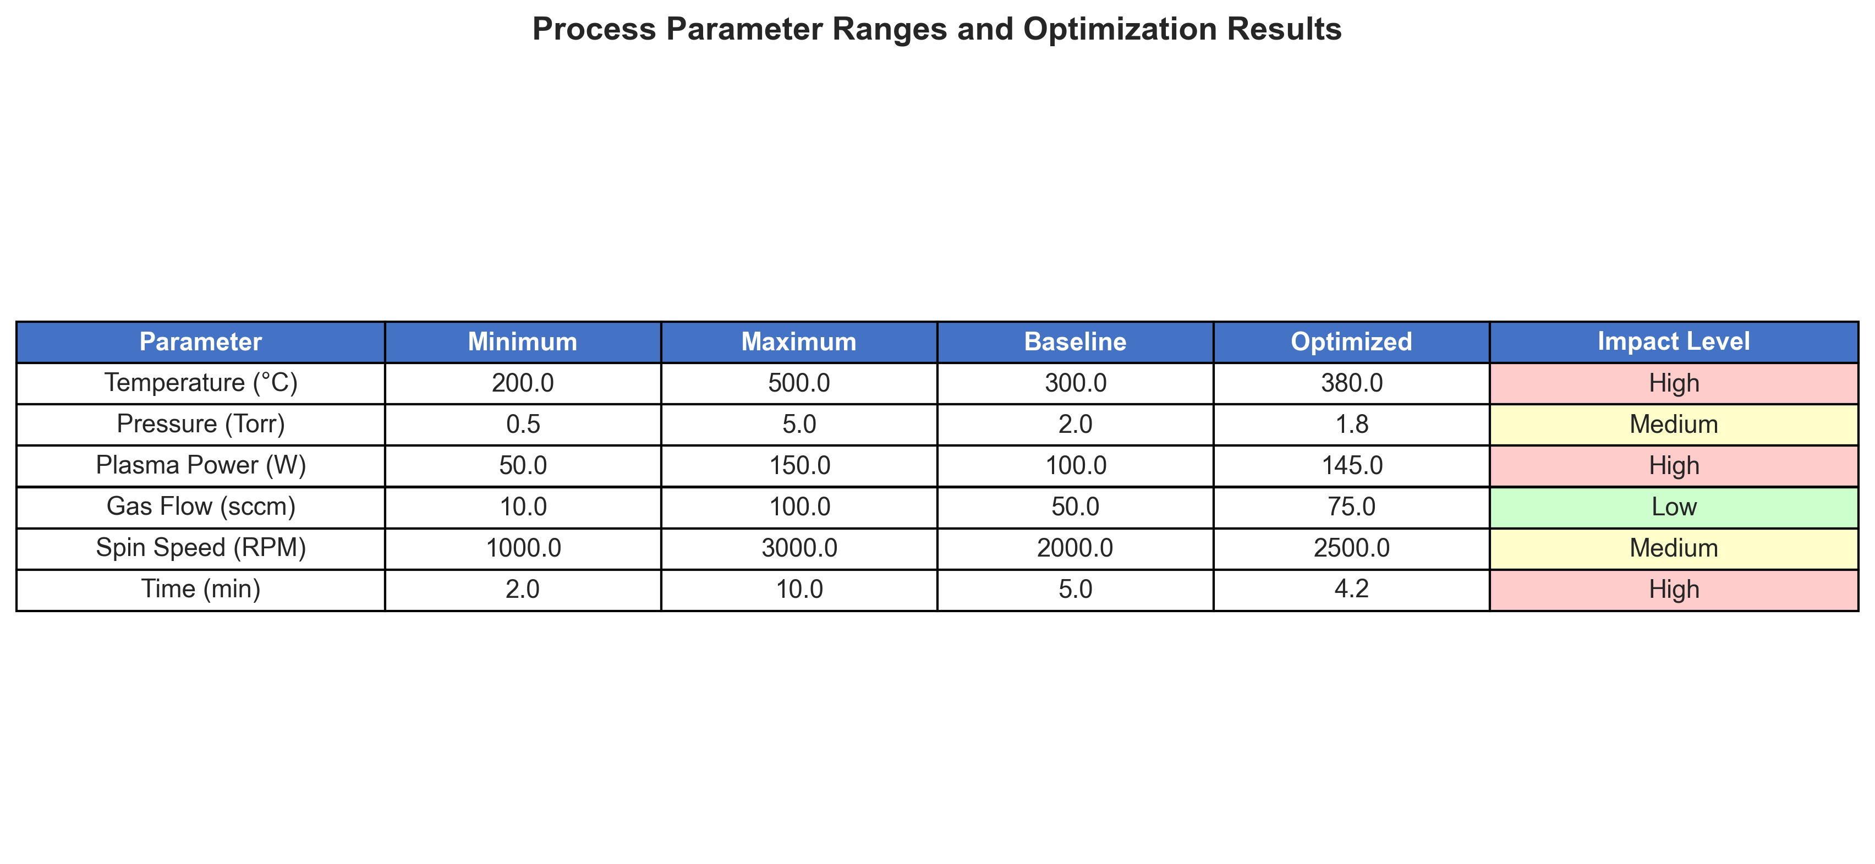This screenshot has width=1875, height=864.
Task: Click the maximum spin speed 3000.0
Action: [x=798, y=548]
